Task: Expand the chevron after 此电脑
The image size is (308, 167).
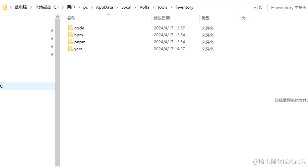Action: pos(31,8)
